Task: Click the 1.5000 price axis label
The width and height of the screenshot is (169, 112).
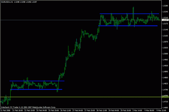Action: 165,54
